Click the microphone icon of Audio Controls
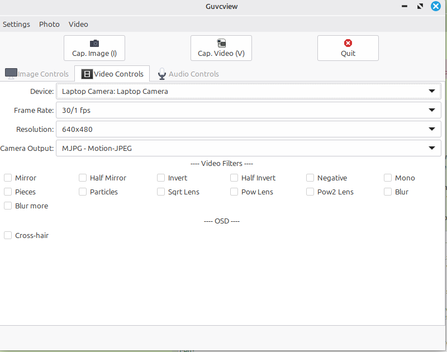This screenshot has width=447, height=352. click(x=162, y=74)
